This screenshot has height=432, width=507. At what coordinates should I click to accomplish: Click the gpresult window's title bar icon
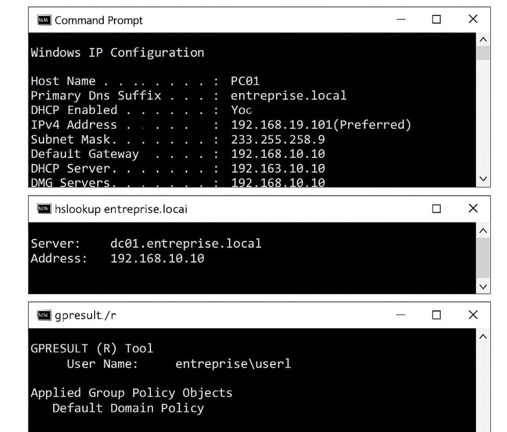click(43, 315)
